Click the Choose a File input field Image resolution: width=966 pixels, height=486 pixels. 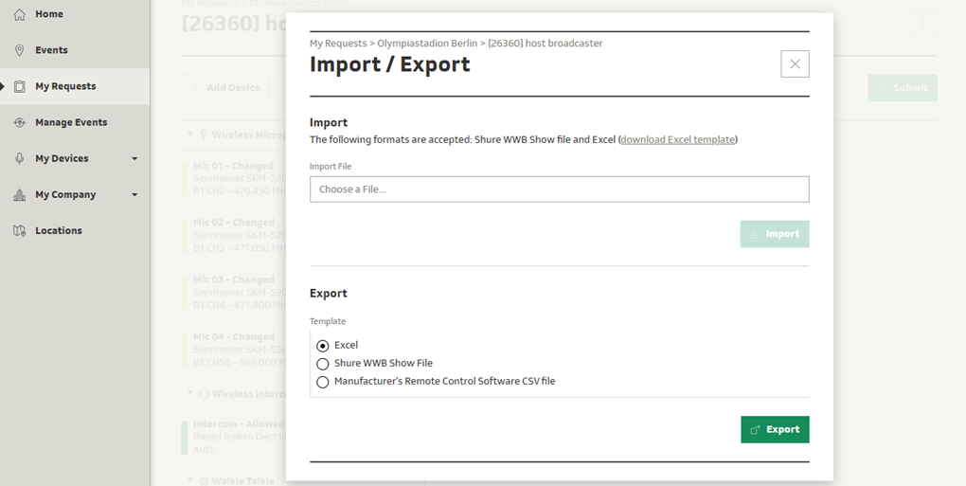click(x=559, y=189)
